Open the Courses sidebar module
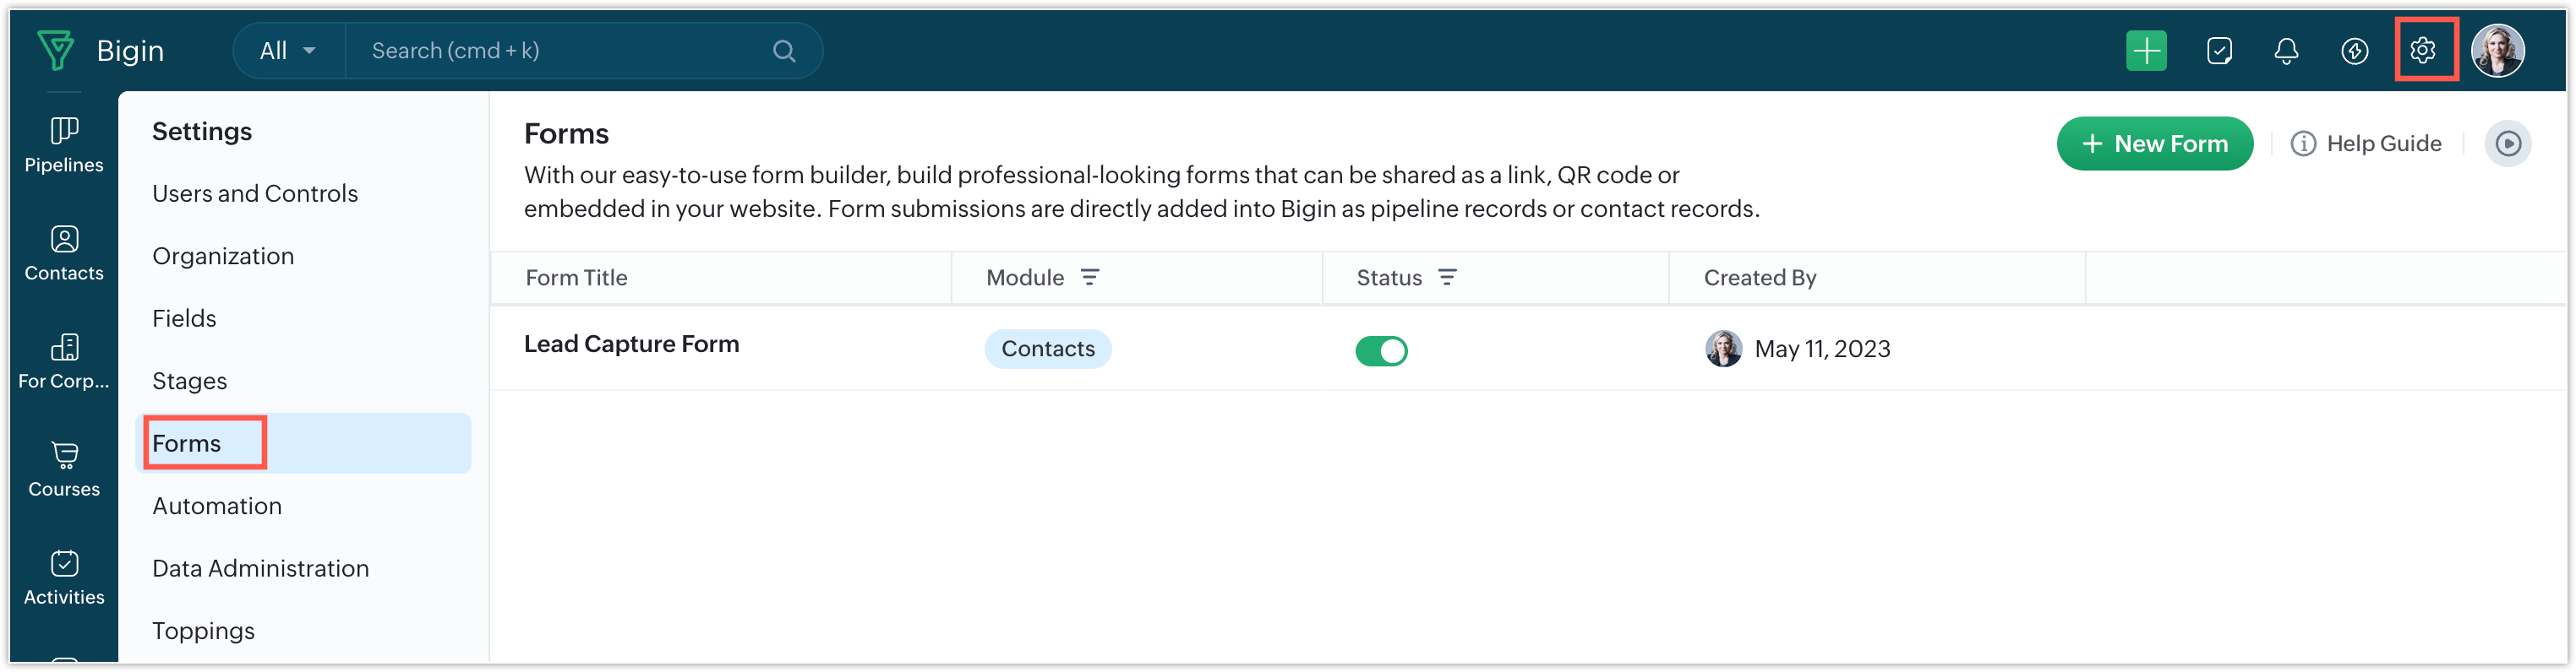The image size is (2576, 672). tap(64, 470)
